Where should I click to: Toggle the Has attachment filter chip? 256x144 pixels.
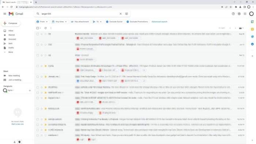pos(80,22)
